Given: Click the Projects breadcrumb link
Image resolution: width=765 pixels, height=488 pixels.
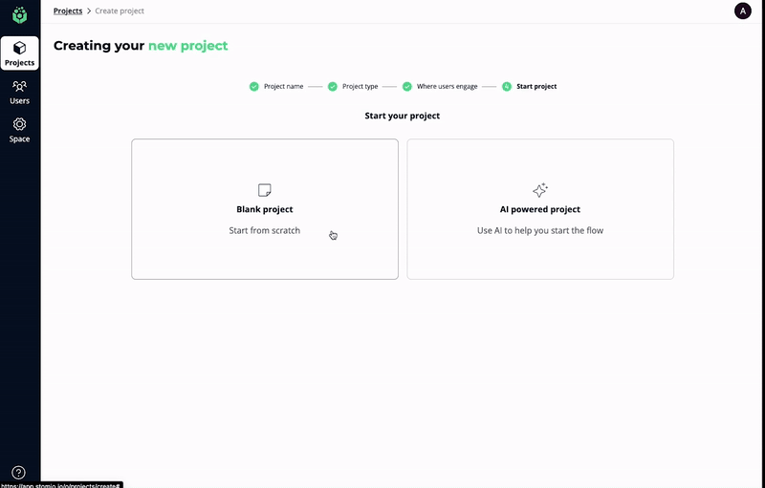Looking at the screenshot, I should 68,11.
